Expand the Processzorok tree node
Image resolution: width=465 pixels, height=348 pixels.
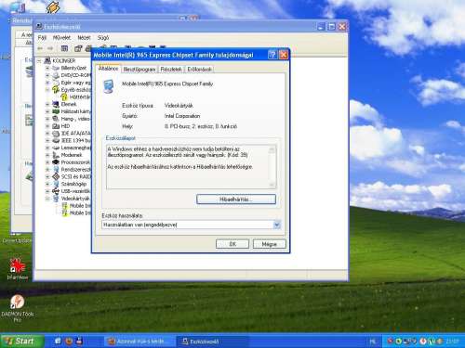coord(47,162)
